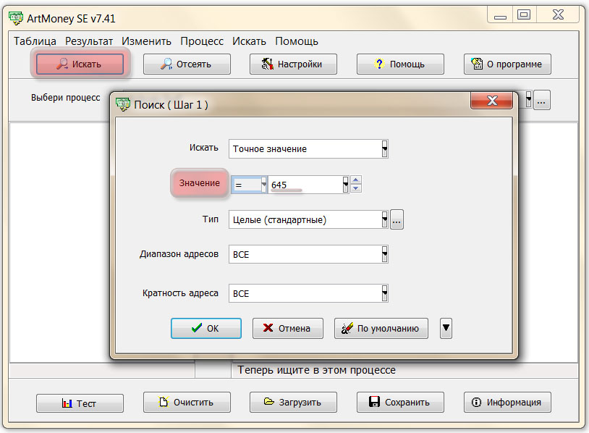Open the Искать menu in menu bar
589x433 pixels.
point(249,41)
